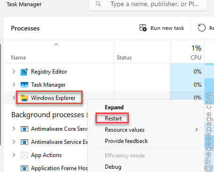Choose Expand in the context menu
The width and height of the screenshot is (214, 172).
coord(114,107)
